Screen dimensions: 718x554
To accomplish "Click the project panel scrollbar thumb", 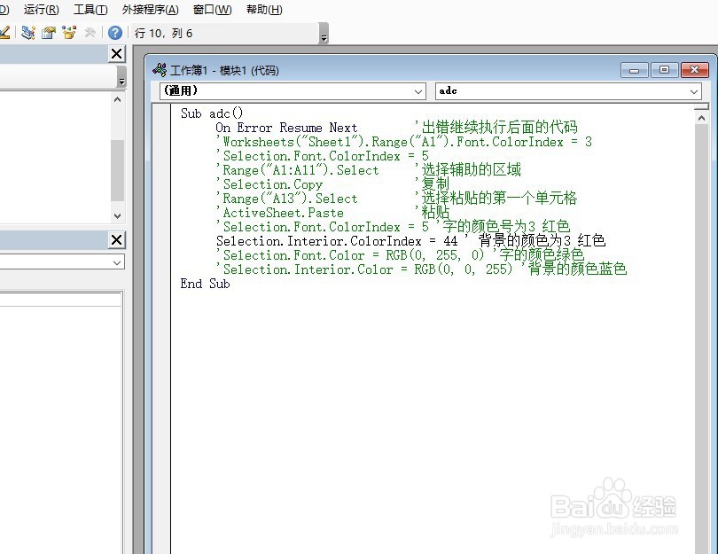I will 117,170.
